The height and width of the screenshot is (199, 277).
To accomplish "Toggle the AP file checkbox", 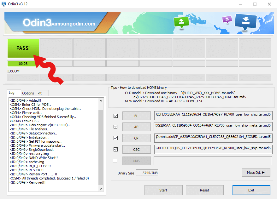I will [x=115, y=127].
